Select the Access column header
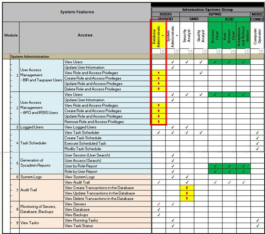 coord(85,35)
